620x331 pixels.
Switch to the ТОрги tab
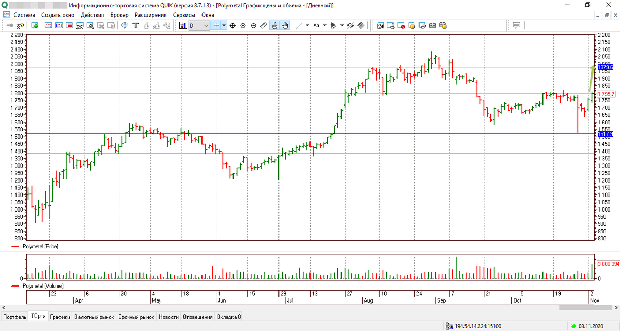[x=38, y=316]
